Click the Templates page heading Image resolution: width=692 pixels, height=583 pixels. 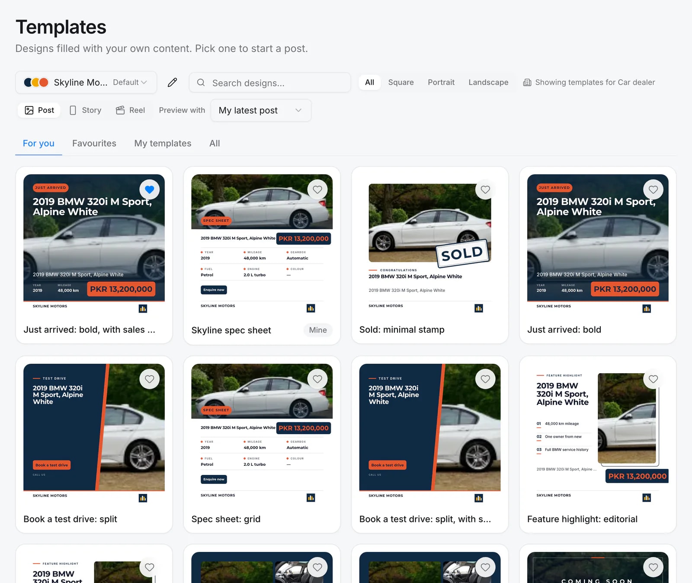[61, 27]
